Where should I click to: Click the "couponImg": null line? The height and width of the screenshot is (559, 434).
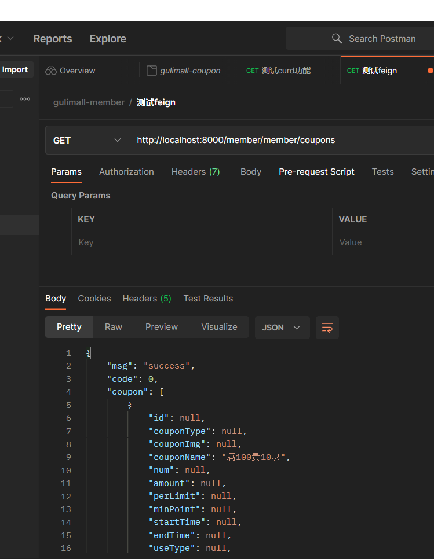tap(195, 444)
